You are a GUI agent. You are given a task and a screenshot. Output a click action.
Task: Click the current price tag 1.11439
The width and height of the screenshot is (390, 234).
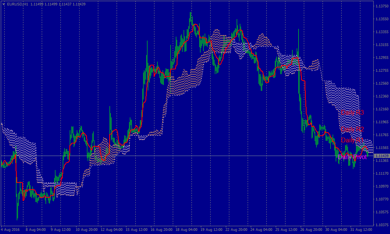tap(381, 156)
